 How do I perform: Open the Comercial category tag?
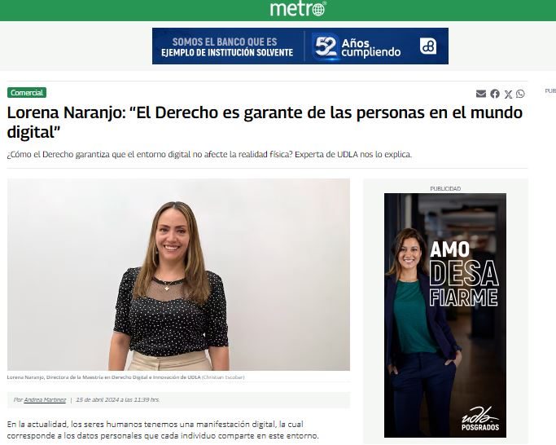(27, 93)
